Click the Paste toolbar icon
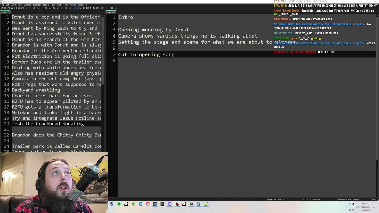Screen dimensions: 379x213 tap(34, 8)
